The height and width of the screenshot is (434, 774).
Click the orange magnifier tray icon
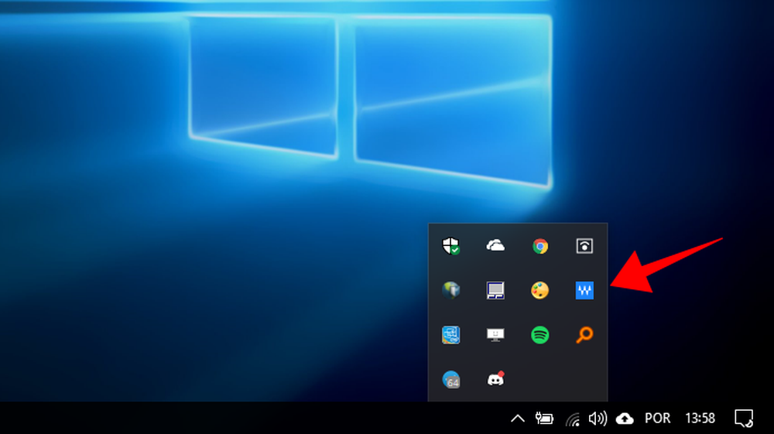(584, 335)
